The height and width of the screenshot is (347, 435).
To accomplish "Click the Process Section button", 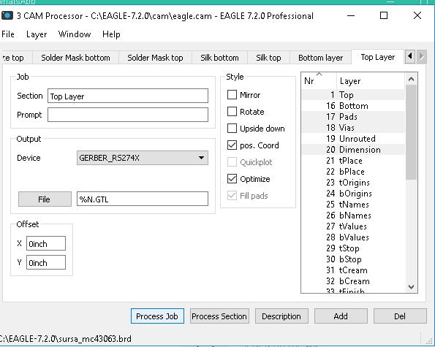I will click(219, 316).
